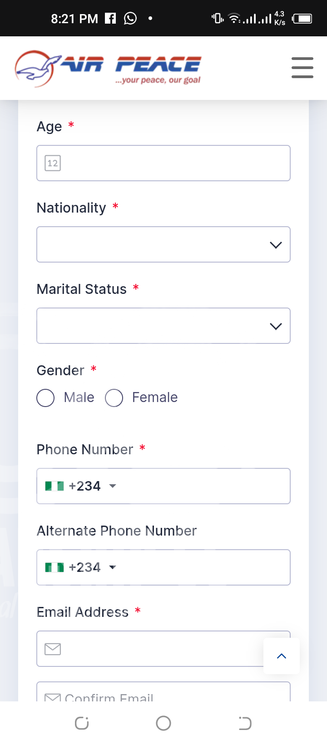Tap Android home circle icon
The height and width of the screenshot is (745, 327).
click(163, 723)
